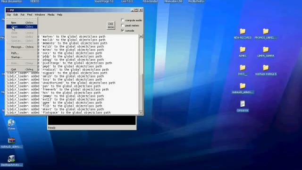The width and height of the screenshot is (302, 170).
Task: Open the Edit menu in Pd
Action: coord(16,15)
